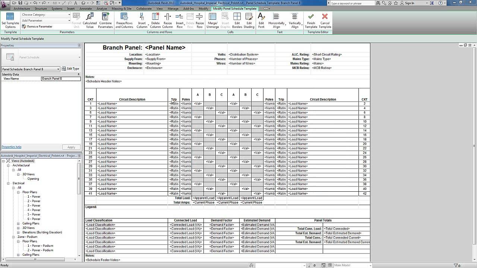Open the Edit Borders tool

(x=237, y=20)
